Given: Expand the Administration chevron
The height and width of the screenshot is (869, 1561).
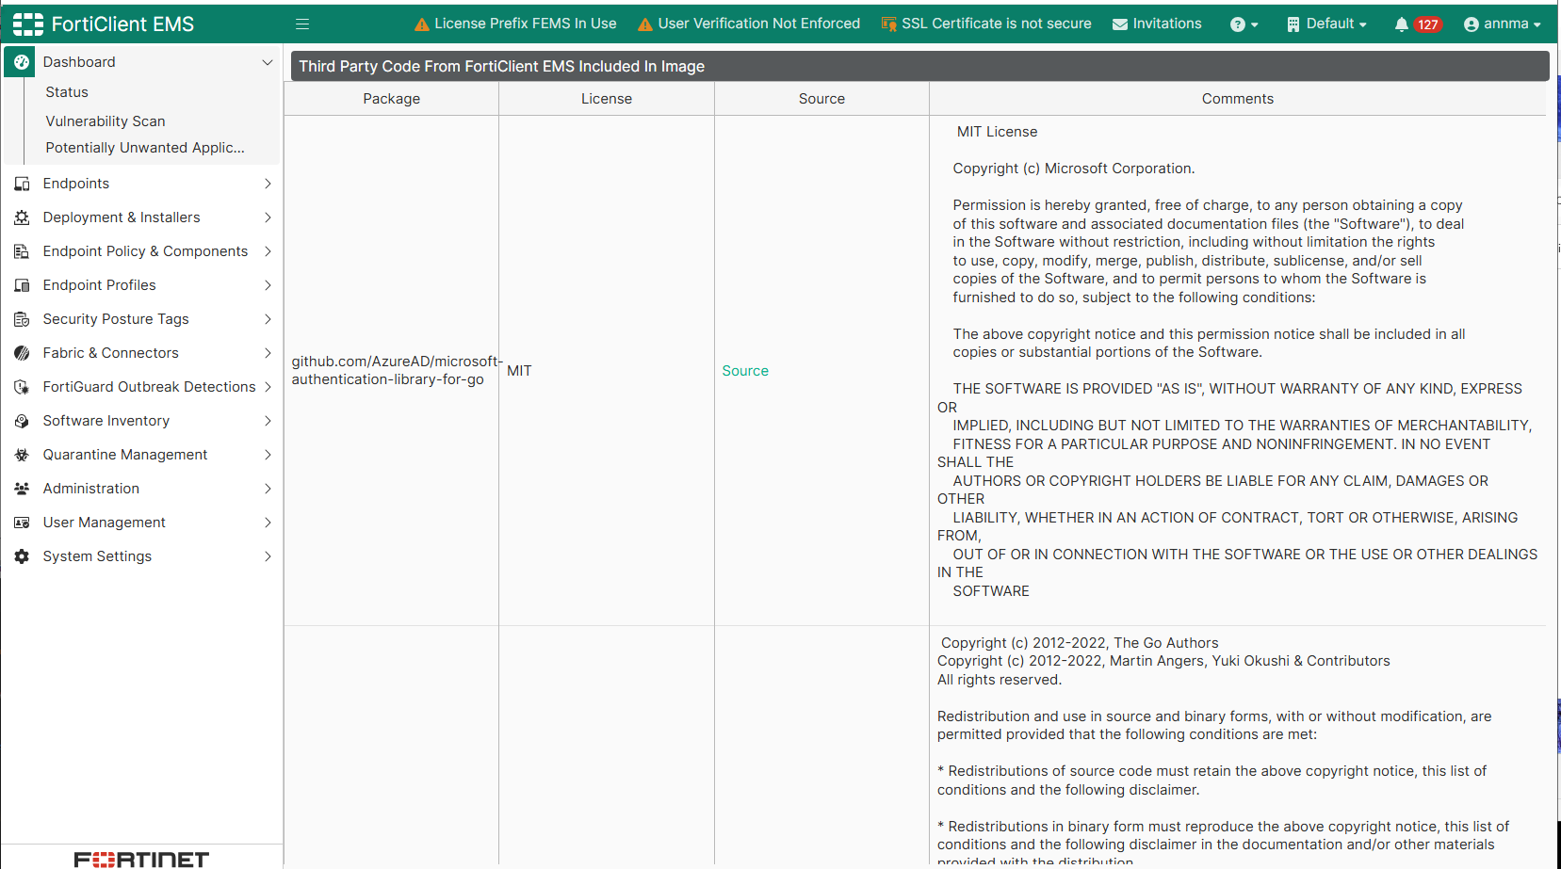Looking at the screenshot, I should (268, 489).
